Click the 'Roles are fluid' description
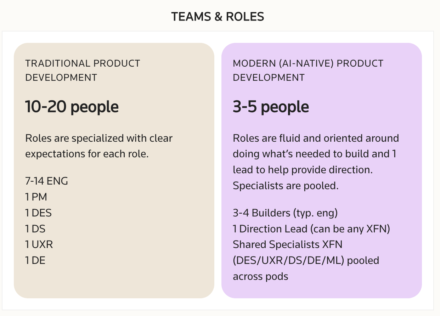The width and height of the screenshot is (440, 316). click(x=316, y=154)
